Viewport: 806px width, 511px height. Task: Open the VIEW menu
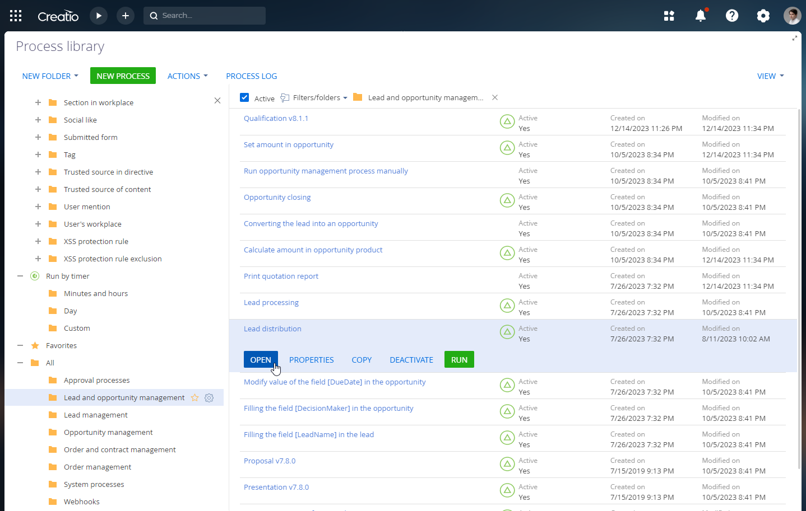(x=770, y=76)
